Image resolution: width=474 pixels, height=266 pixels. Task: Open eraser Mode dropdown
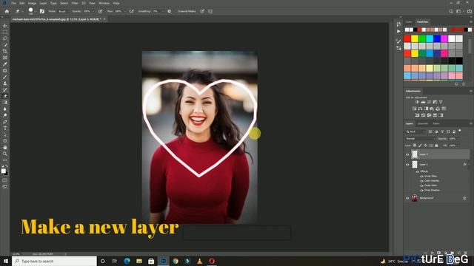(x=63, y=11)
